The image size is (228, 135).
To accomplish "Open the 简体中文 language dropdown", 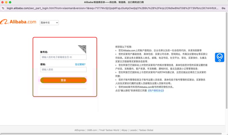I will [x=49, y=22].
